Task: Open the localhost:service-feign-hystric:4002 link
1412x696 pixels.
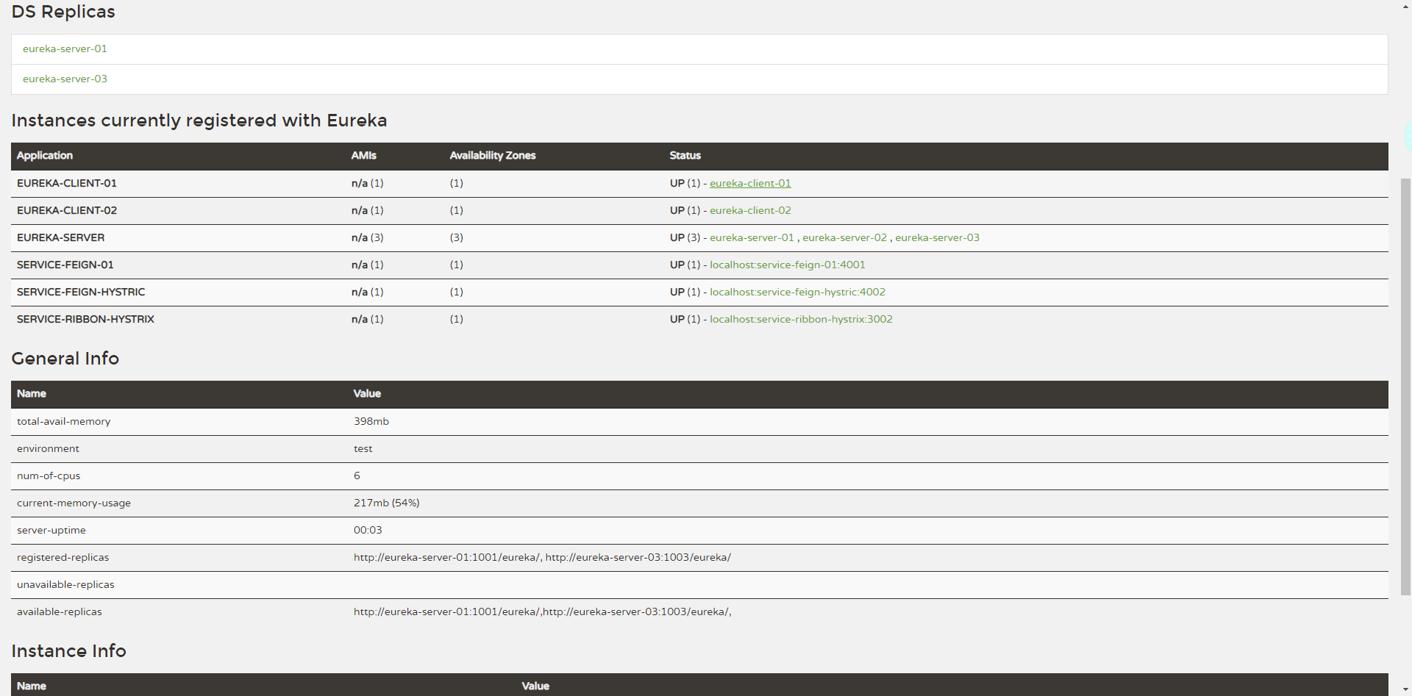Action: [797, 292]
